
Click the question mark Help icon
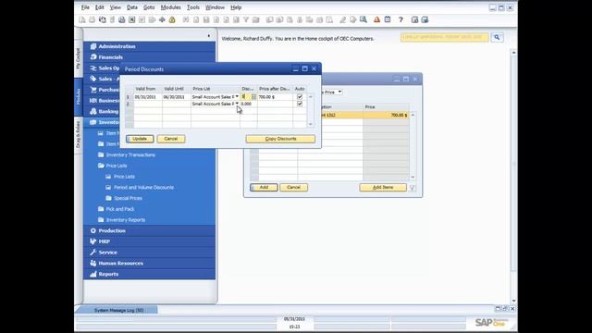[401, 19]
